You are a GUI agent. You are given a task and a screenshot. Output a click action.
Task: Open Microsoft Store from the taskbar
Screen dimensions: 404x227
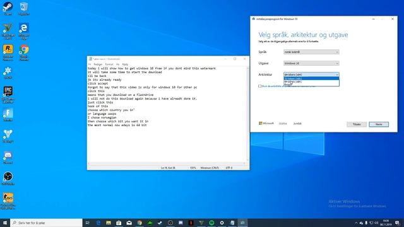point(119,223)
